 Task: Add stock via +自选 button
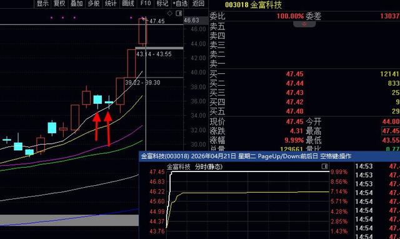tap(180, 4)
